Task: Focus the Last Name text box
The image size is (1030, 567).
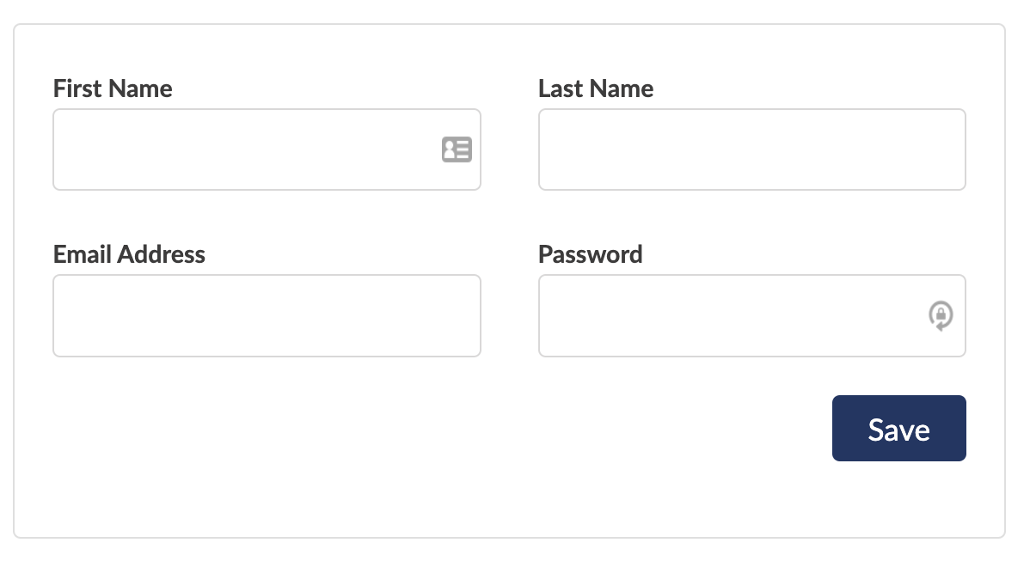Action: (x=752, y=149)
